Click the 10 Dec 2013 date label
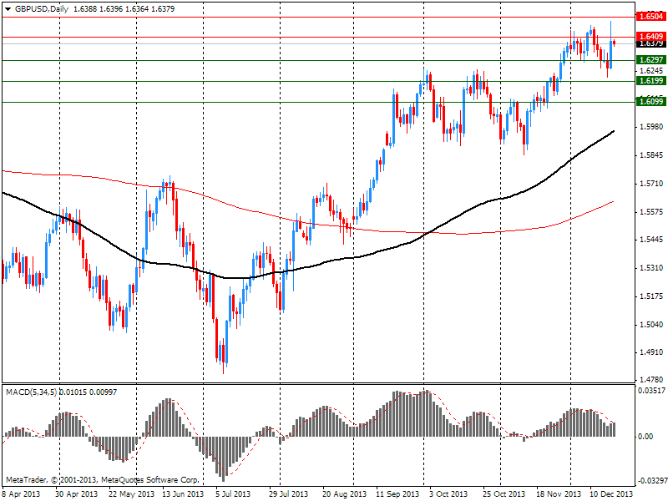The height and width of the screenshot is (501, 668). [x=611, y=494]
